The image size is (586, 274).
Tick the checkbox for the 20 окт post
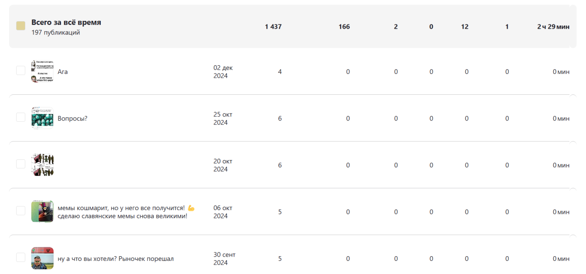(20, 164)
